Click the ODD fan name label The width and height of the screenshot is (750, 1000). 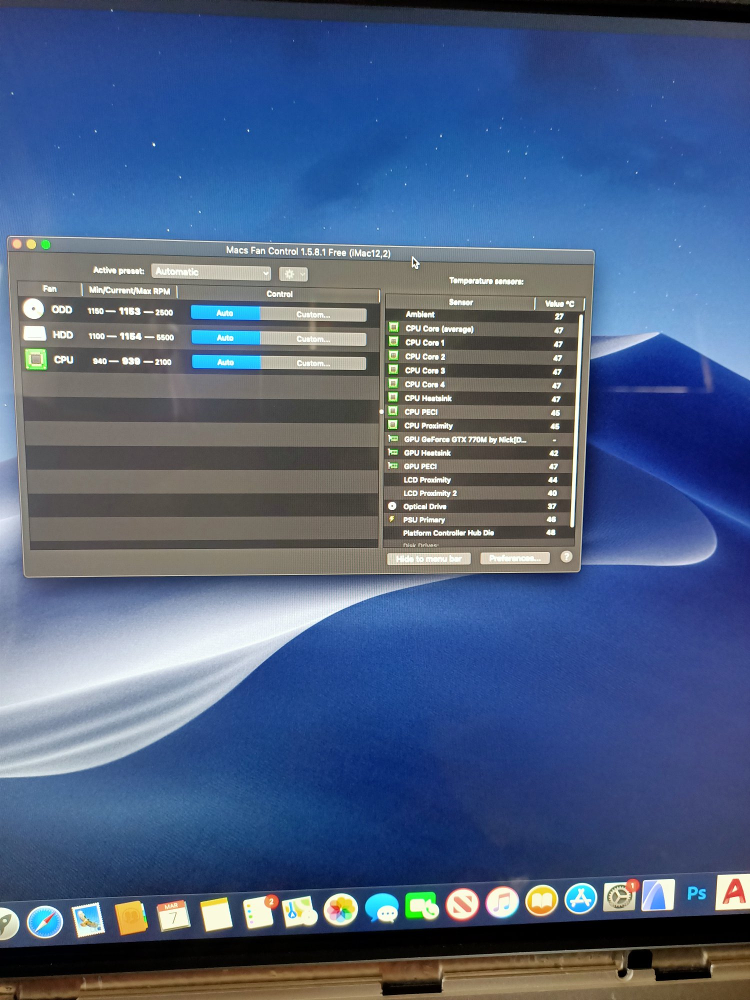62,310
